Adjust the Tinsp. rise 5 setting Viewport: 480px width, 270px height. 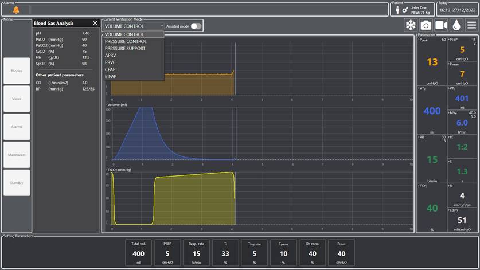[x=255, y=253]
